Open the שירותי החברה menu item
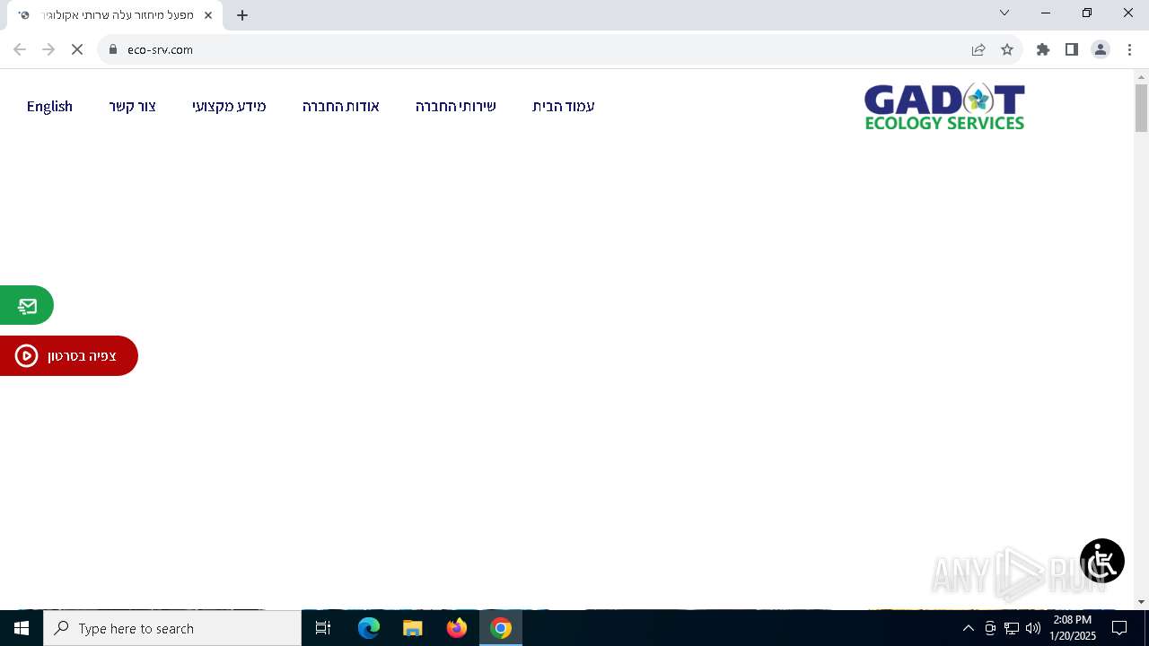 tap(456, 106)
